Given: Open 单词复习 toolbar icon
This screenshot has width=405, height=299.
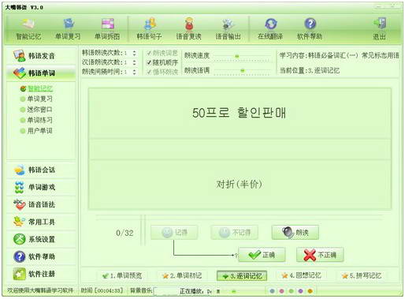Looking at the screenshot, I should pyautogui.click(x=68, y=29).
